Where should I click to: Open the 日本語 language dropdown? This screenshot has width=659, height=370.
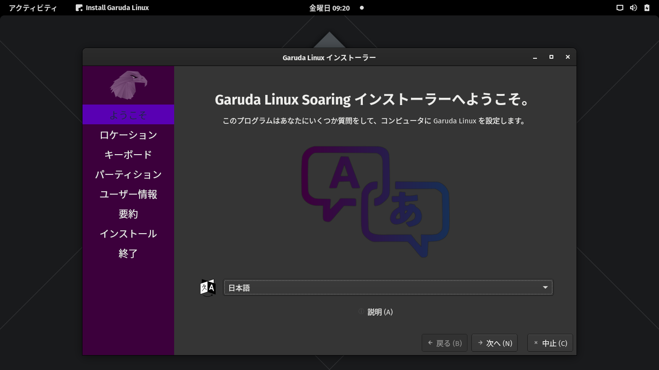(x=388, y=288)
